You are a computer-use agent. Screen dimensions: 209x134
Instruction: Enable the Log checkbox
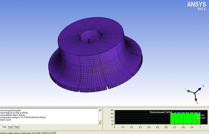point(1,127)
